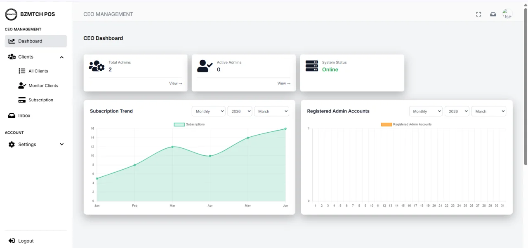
Task: Open Registered Admin Accounts Monthly dropdown
Action: coord(426,111)
